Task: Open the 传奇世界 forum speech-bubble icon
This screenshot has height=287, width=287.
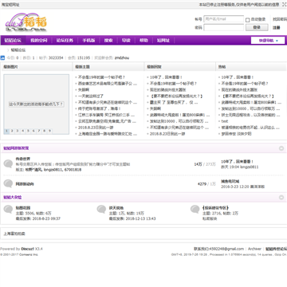Action: (x=8, y=163)
